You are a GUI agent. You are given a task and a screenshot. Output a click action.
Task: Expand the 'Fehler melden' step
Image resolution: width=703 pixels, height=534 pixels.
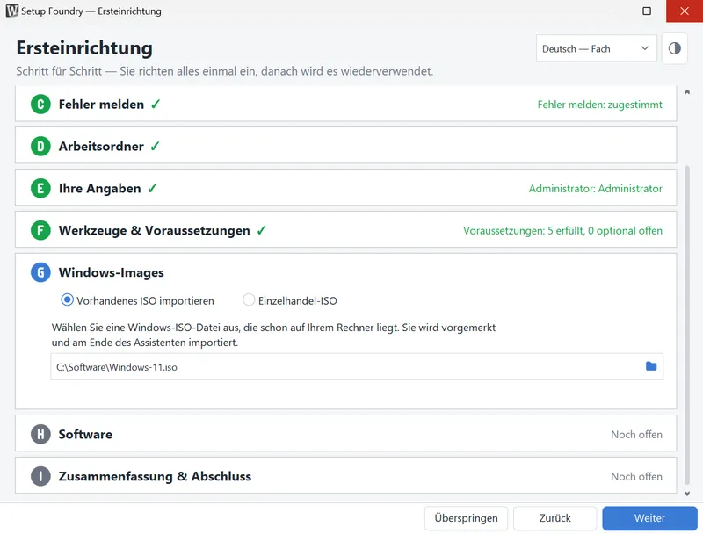[345, 104]
